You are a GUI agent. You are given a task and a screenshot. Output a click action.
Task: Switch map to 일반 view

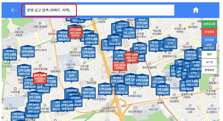[x=209, y=54]
